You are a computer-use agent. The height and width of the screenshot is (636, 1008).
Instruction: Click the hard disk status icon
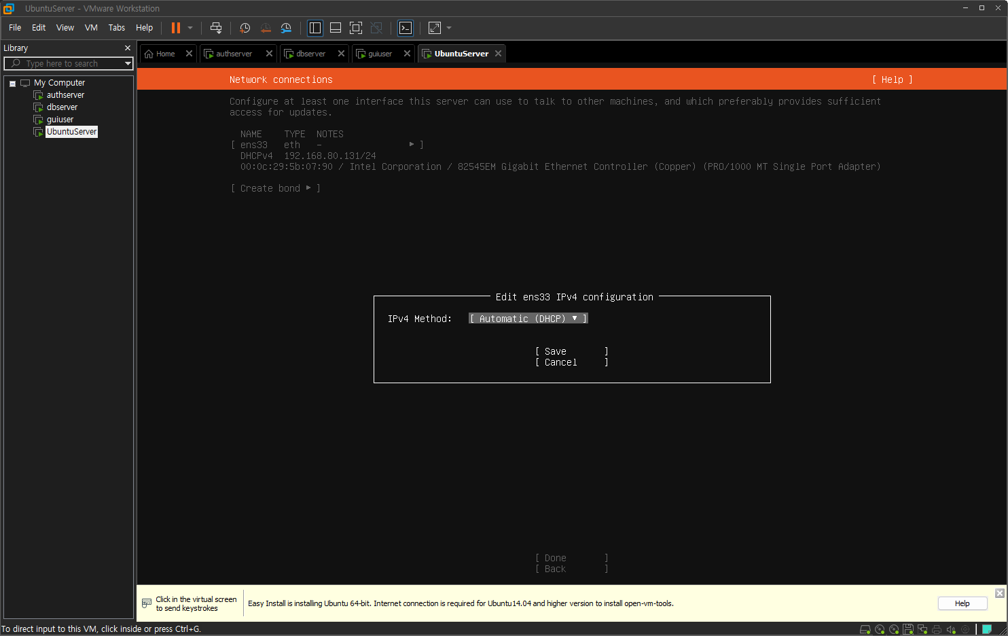[x=865, y=629]
